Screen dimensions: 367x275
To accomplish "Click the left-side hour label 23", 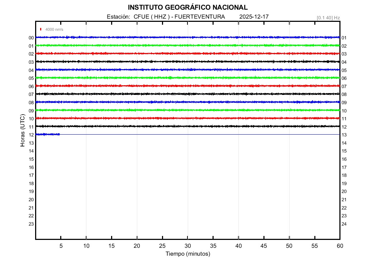I will (31, 224).
